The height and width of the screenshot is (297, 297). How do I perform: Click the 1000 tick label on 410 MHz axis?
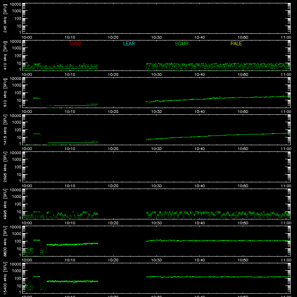pyautogui.click(x=17, y=48)
